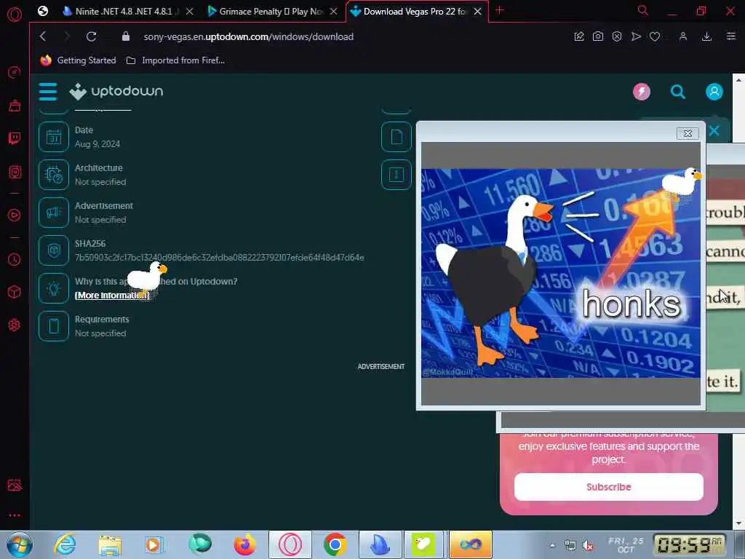745x559 pixels.
Task: Click the SHA256 hash value text
Action: pos(220,258)
